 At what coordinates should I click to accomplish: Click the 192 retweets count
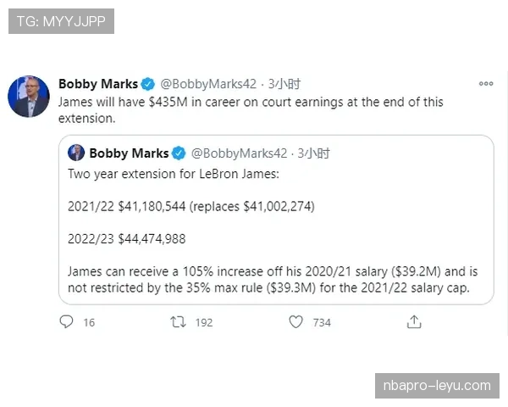[204, 323]
